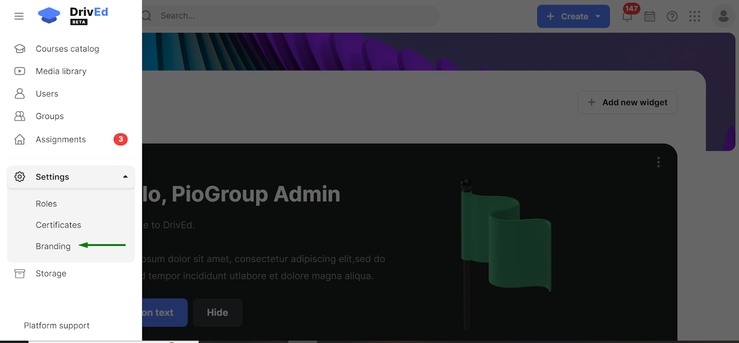Click the widget three-dot options icon
This screenshot has height=343, width=739.
point(658,162)
